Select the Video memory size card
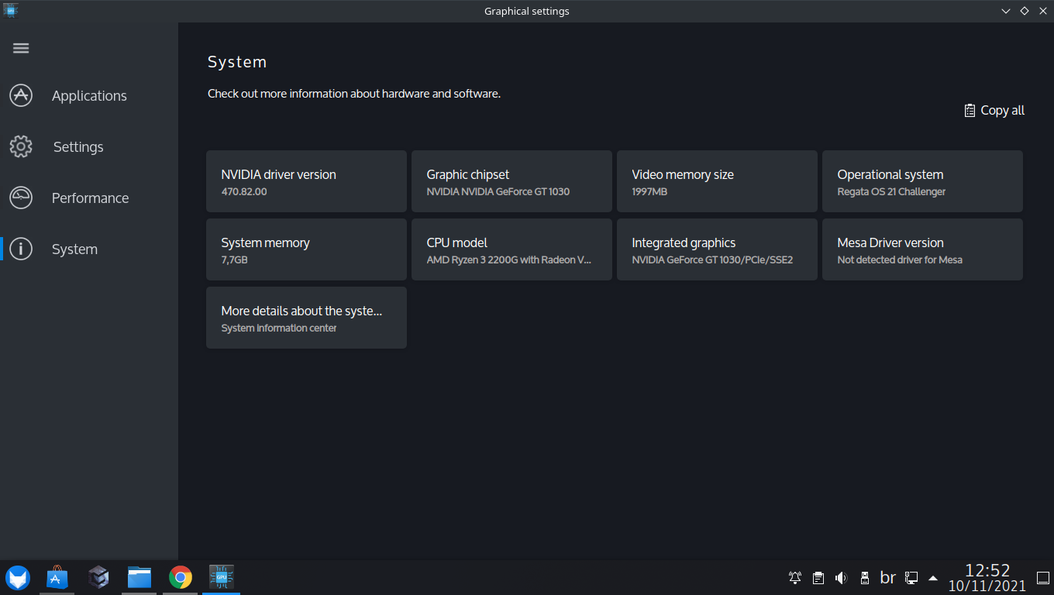The width and height of the screenshot is (1054, 595). pos(717,181)
